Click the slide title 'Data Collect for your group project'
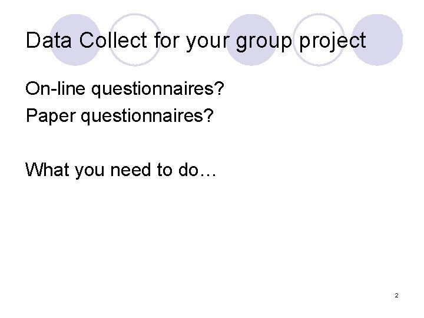The width and height of the screenshot is (424, 318). coord(196,41)
